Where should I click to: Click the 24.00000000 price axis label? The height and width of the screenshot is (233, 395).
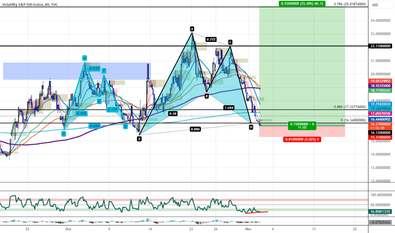381,20
